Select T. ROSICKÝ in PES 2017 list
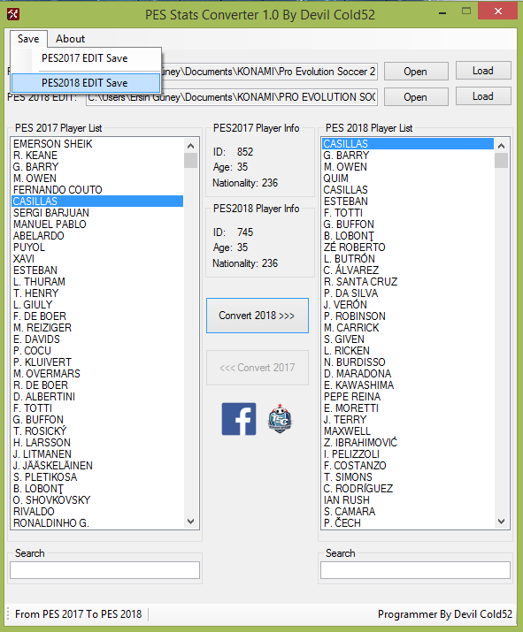The height and width of the screenshot is (632, 523). (x=97, y=430)
